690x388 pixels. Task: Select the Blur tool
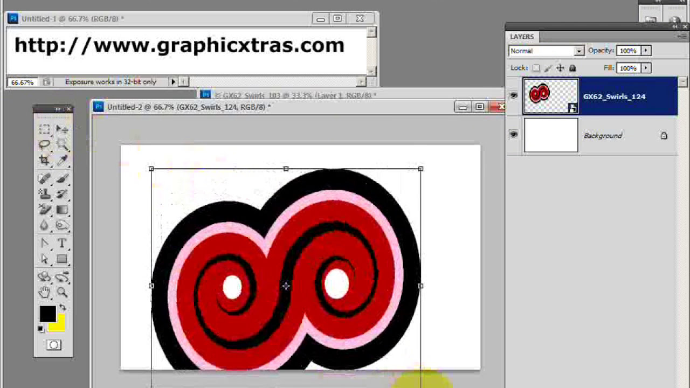click(x=45, y=225)
